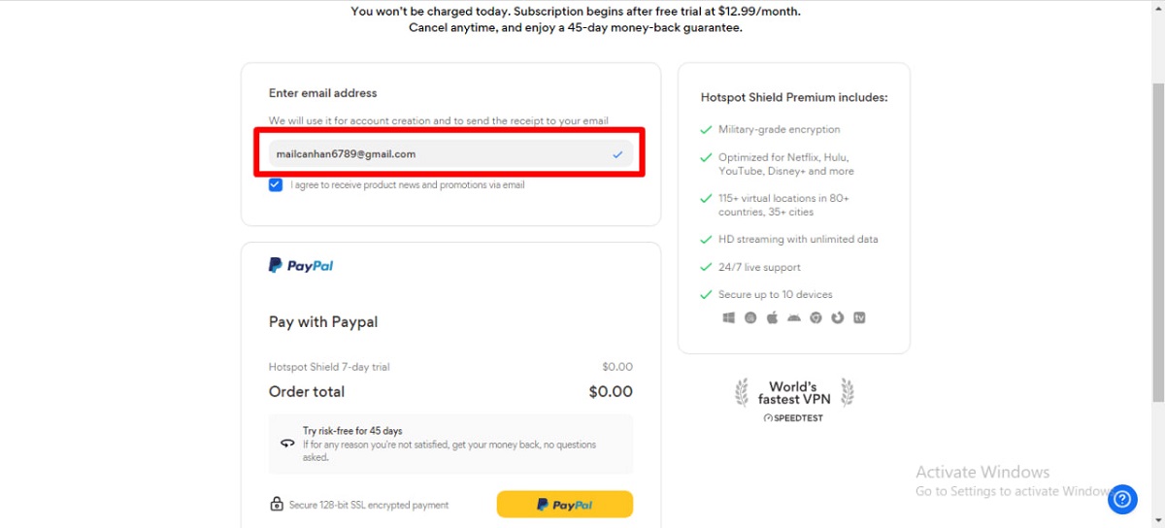Click the Chrome browser icon
Viewport: 1165px width, 528px height.
coord(815,318)
